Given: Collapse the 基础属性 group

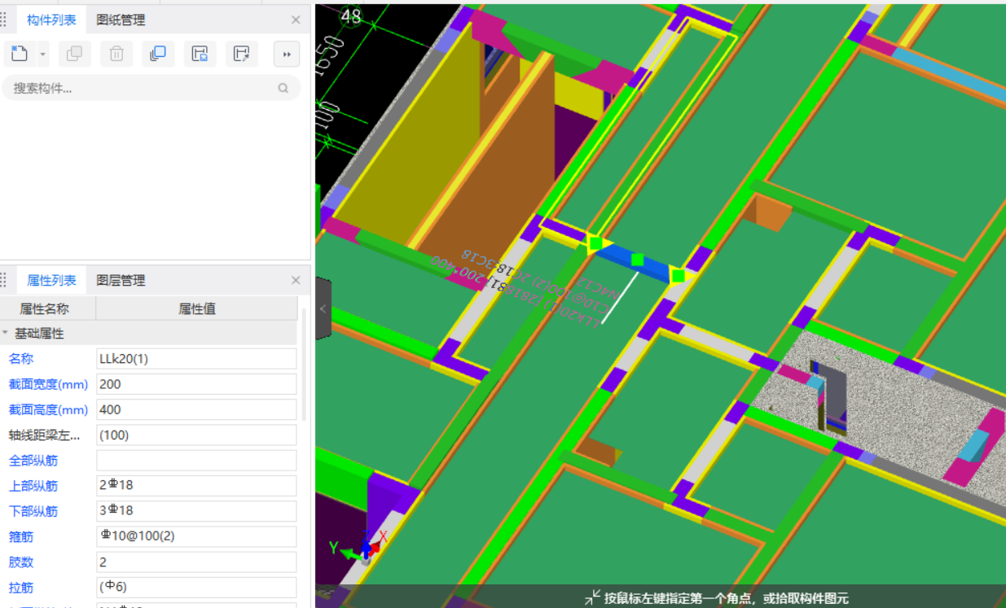Looking at the screenshot, I should (x=6, y=334).
